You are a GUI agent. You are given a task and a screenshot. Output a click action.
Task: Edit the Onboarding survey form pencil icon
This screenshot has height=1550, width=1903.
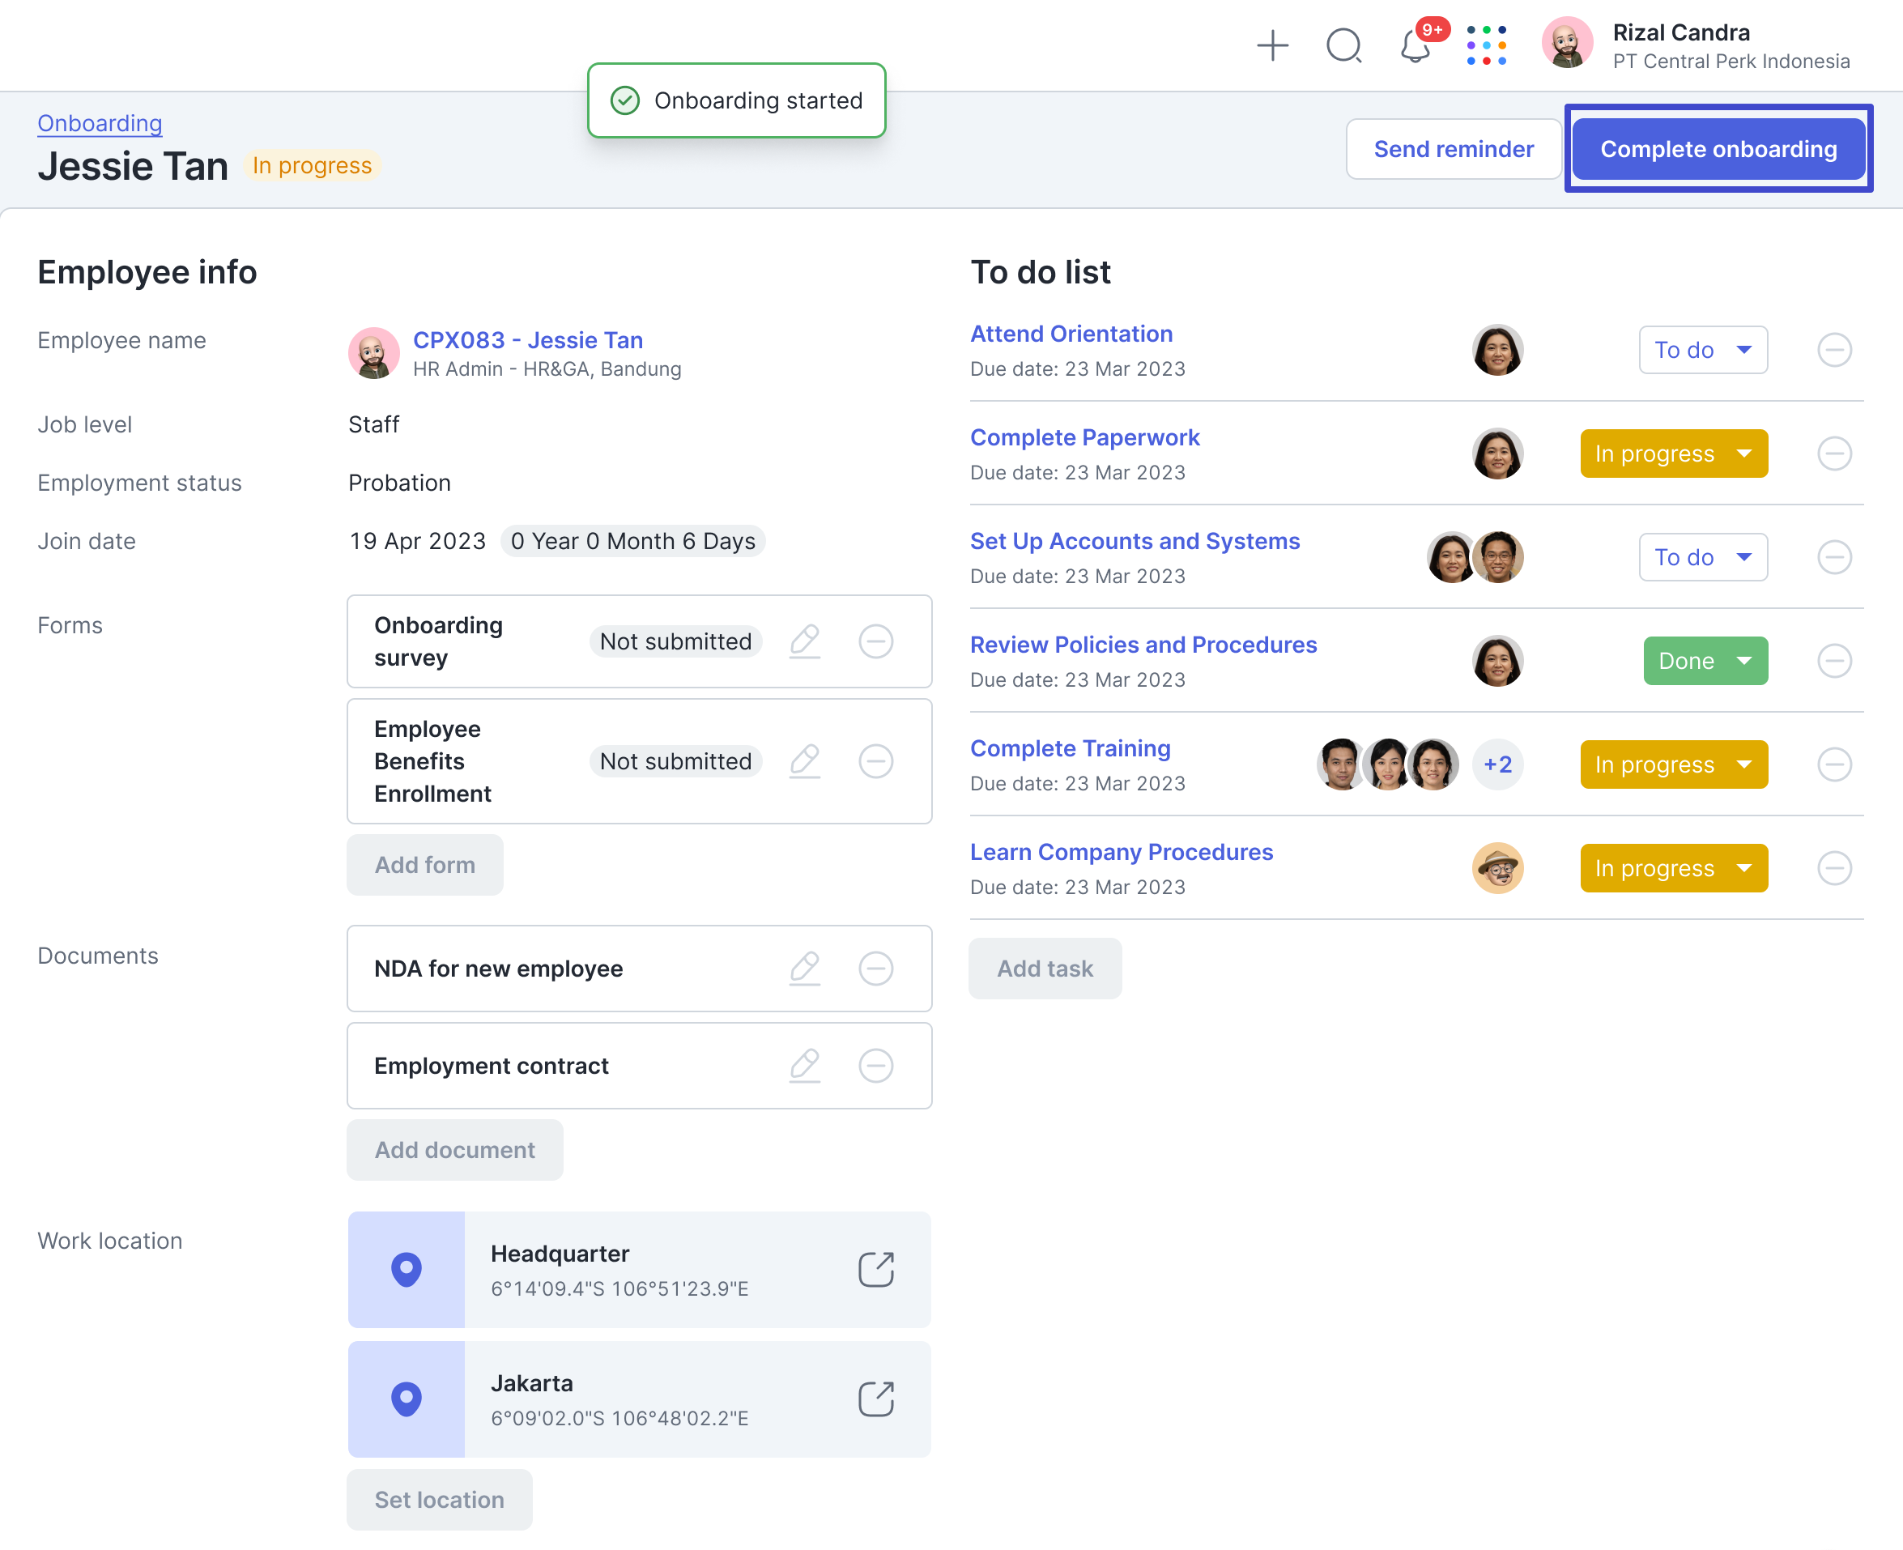(804, 641)
